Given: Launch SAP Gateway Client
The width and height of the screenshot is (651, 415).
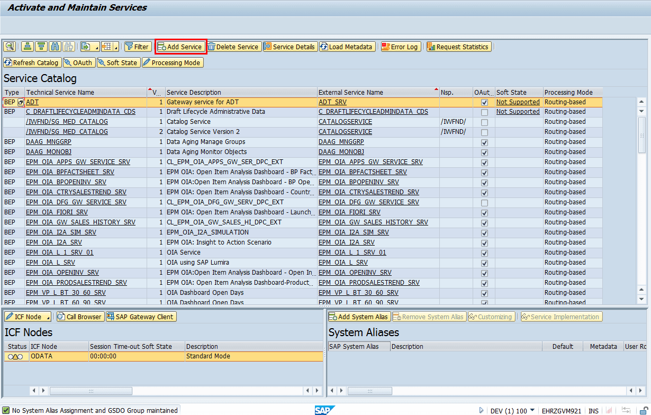Looking at the screenshot, I should pos(141,317).
